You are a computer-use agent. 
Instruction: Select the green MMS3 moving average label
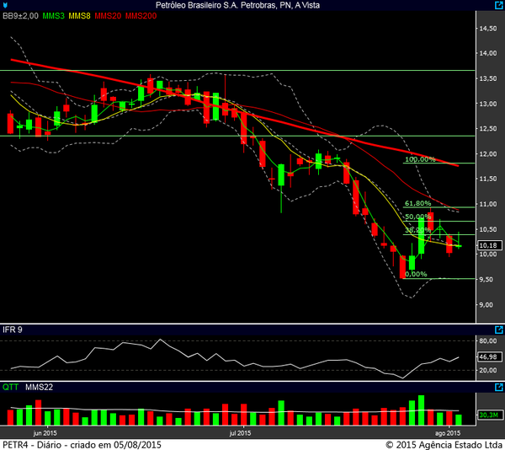pyautogui.click(x=53, y=16)
